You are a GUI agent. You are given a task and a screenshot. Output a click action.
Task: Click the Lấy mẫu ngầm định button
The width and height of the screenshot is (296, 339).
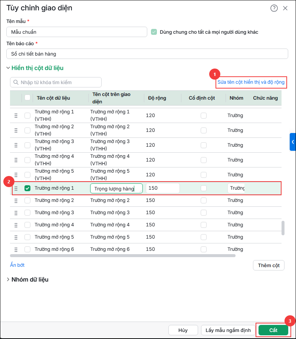tap(228, 330)
